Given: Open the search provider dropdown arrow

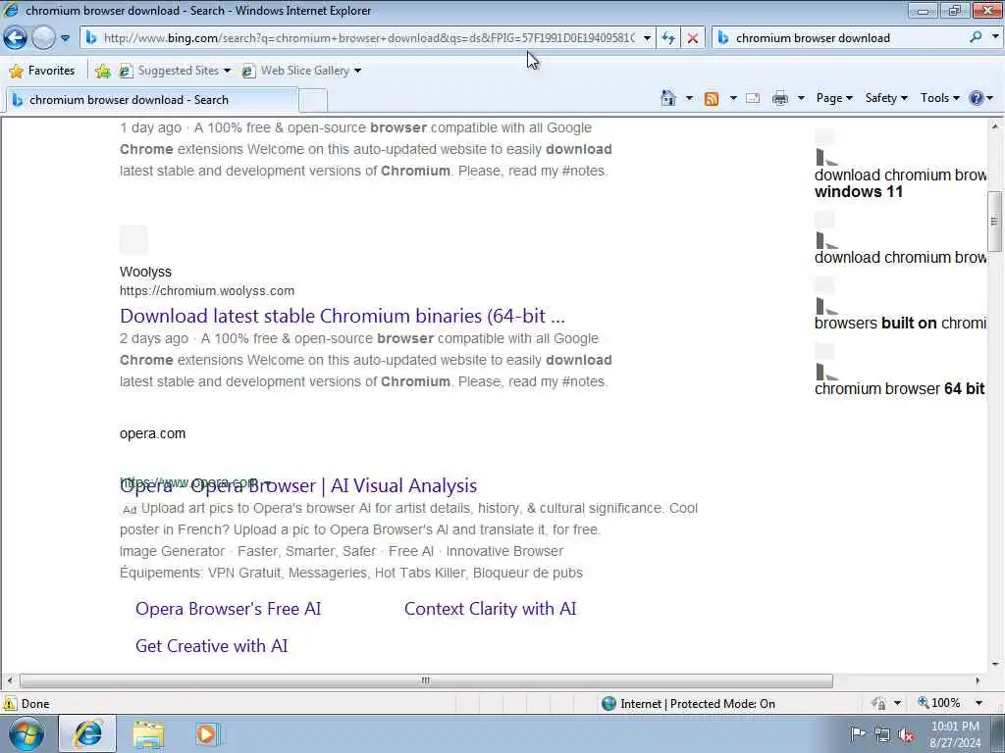Looking at the screenshot, I should 995,38.
